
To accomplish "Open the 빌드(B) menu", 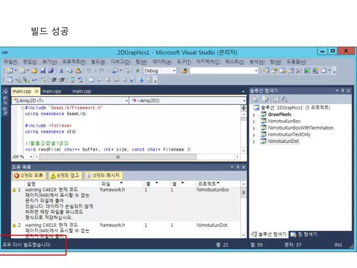I will (x=98, y=62).
